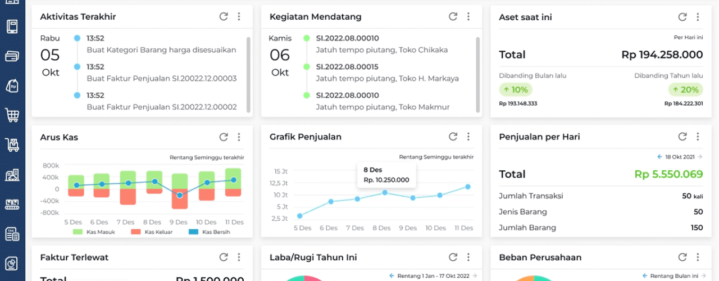Image resolution: width=719 pixels, height=281 pixels.
Task: Open Kegiatan Mendatang three-dot menu
Action: tap(468, 17)
